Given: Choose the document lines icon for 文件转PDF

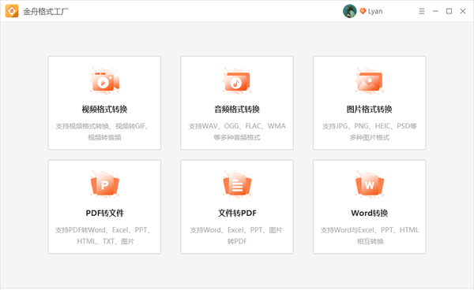Looking at the screenshot, I should (x=237, y=184).
